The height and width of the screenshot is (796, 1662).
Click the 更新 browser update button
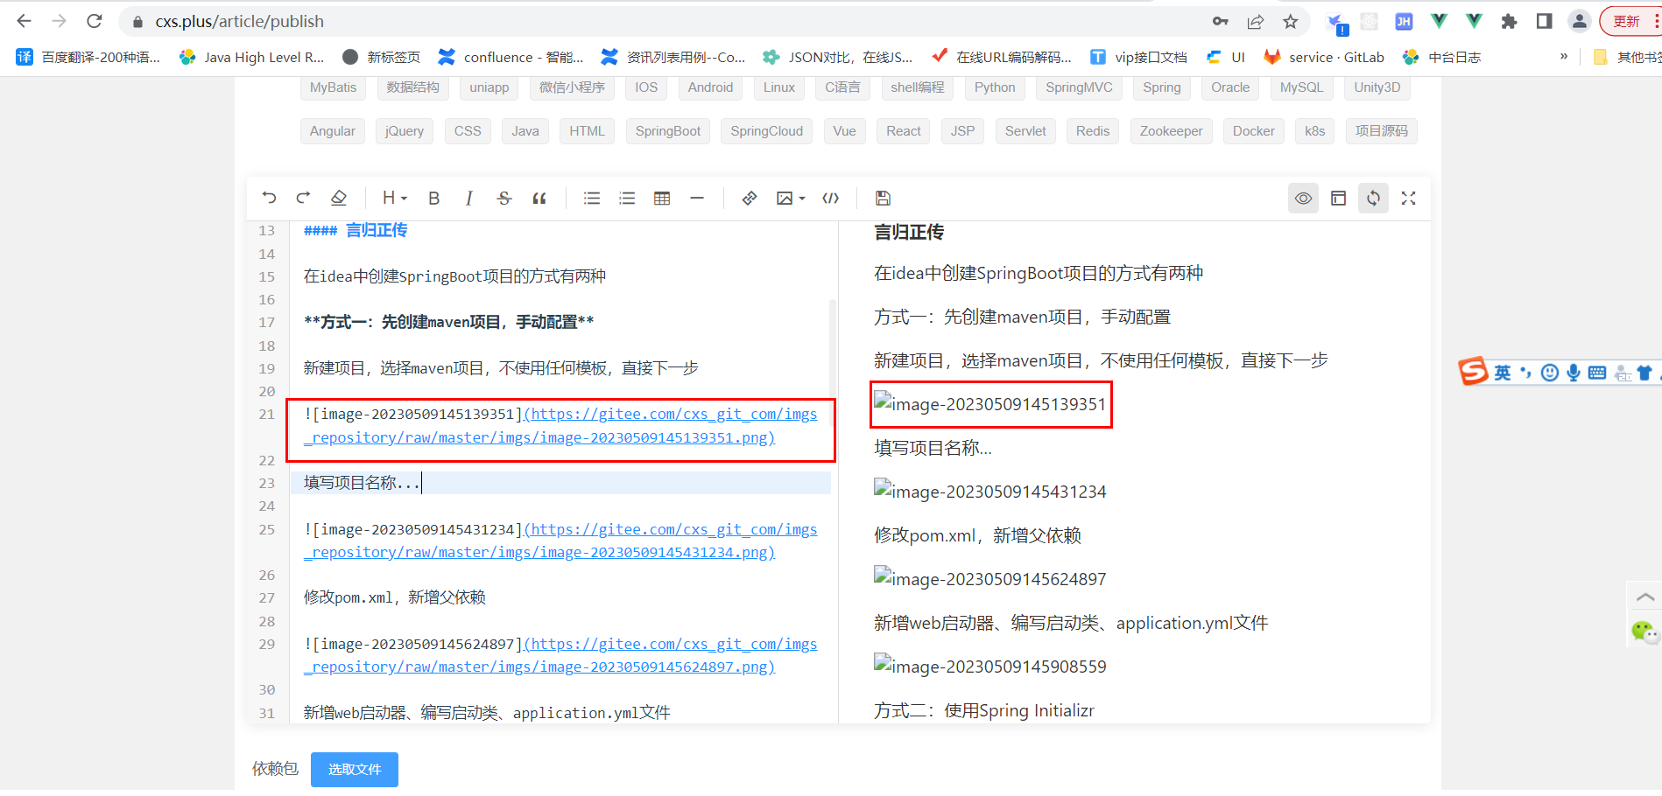[x=1630, y=22]
